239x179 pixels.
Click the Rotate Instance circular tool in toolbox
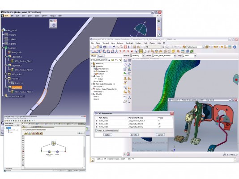click(125, 65)
